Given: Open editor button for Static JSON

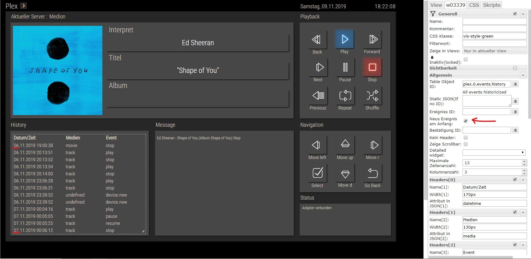Looking at the screenshot, I should pos(515,101).
